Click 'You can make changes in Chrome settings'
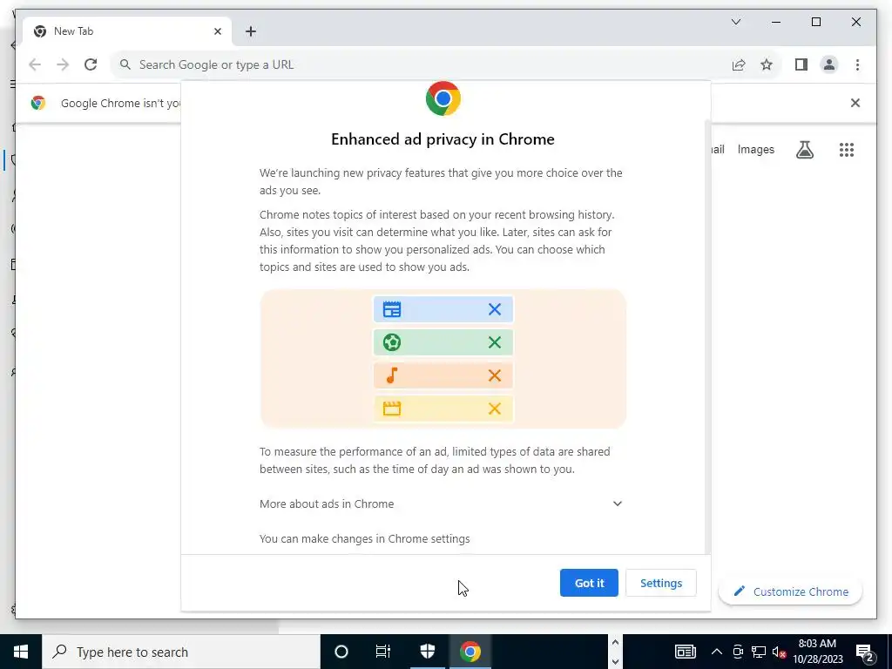Viewport: 892px width, 669px height. 365,538
